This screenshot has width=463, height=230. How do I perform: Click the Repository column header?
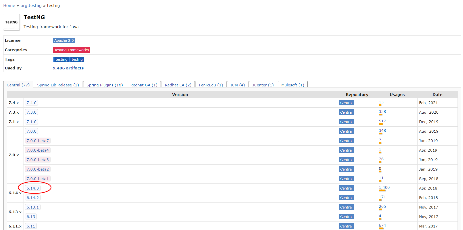coord(357,95)
